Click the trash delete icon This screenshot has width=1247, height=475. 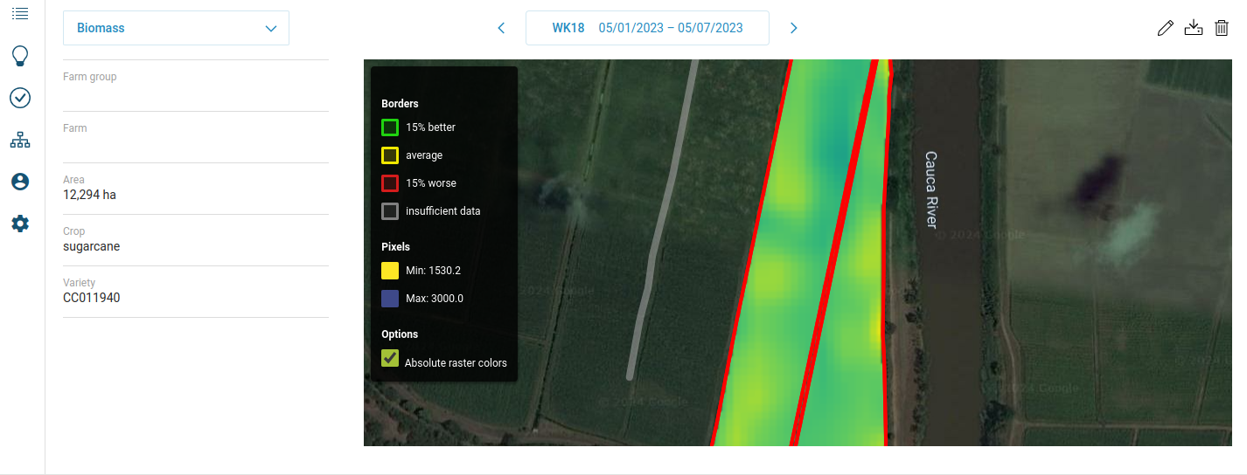1222,28
